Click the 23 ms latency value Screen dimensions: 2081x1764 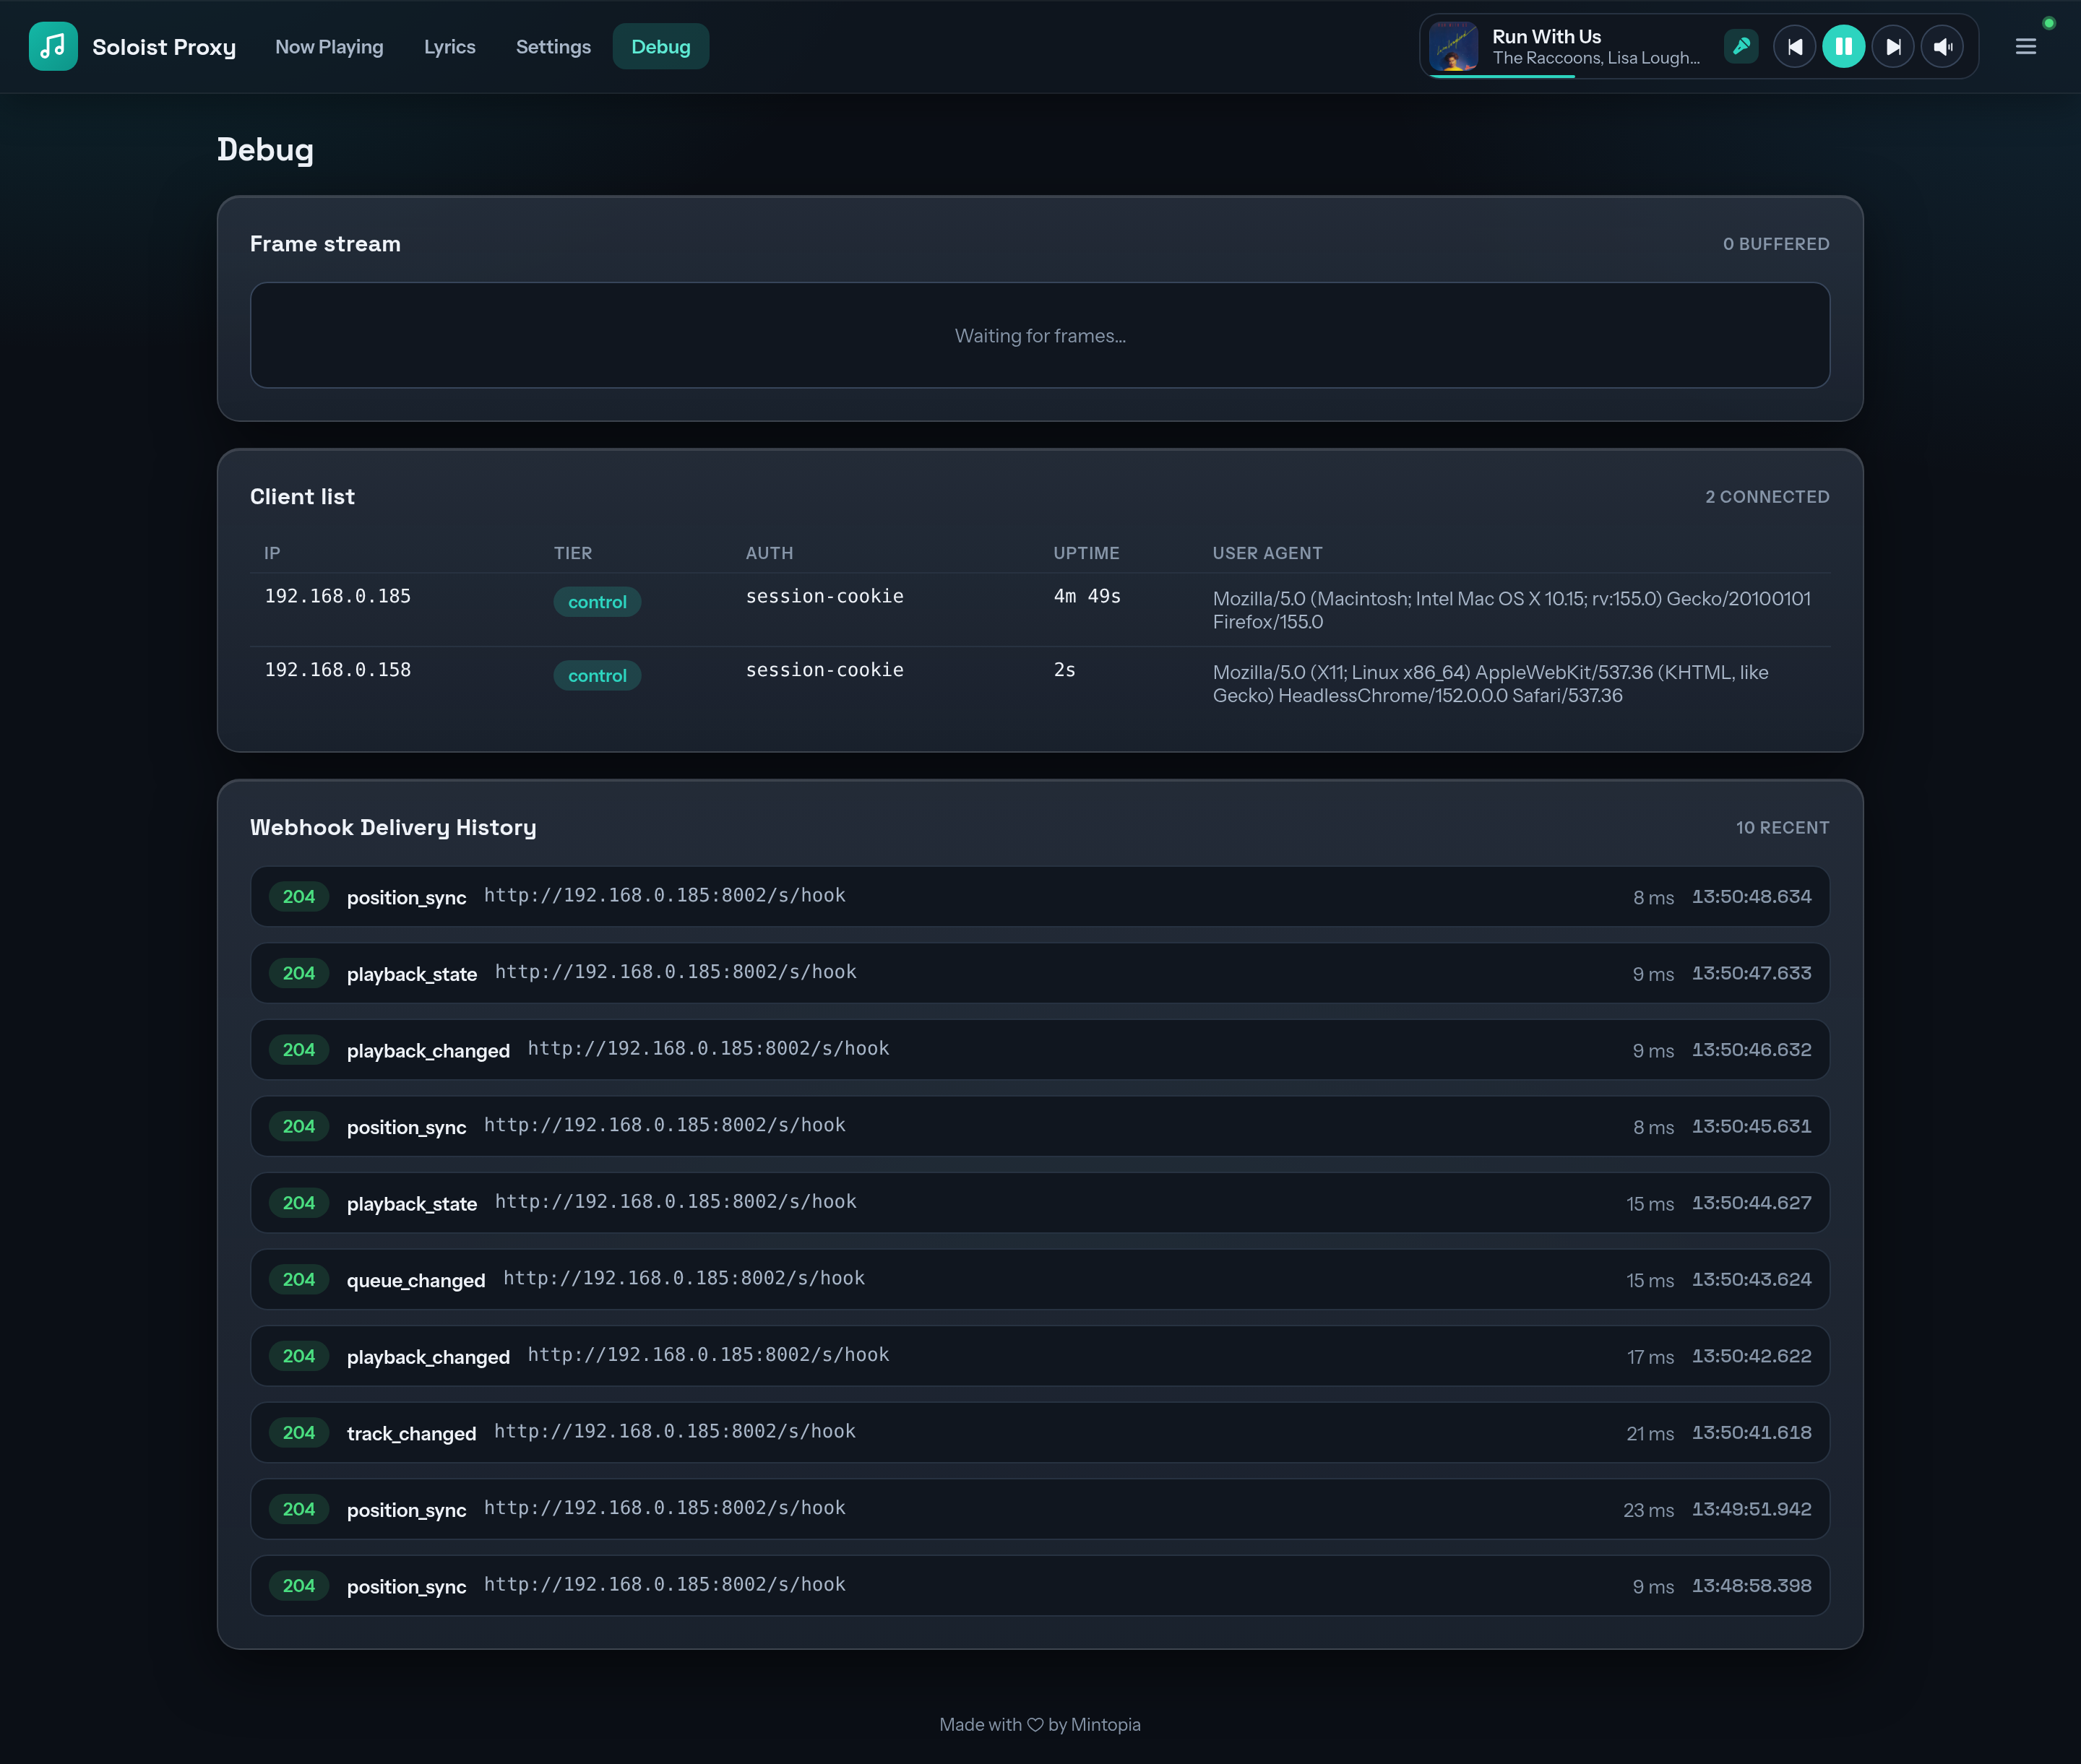(1647, 1510)
